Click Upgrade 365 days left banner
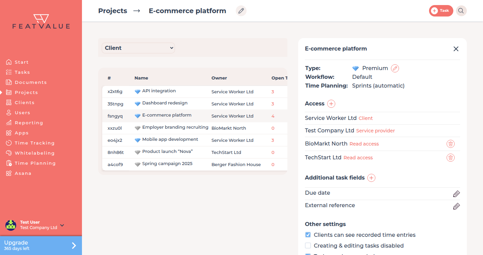The image size is (483, 255). [x=41, y=246]
